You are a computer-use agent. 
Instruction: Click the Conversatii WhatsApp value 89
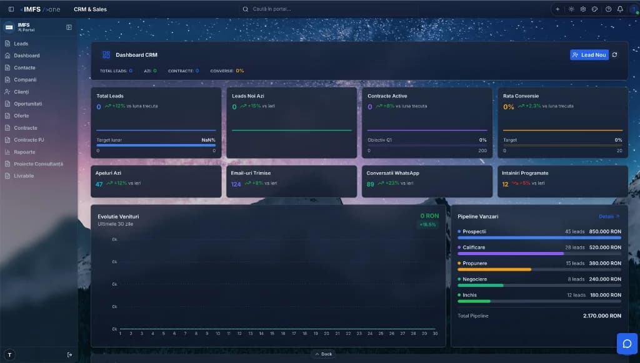[x=370, y=184]
